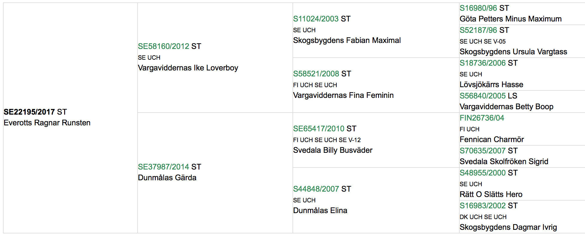585x234 pixels.
Task: Select the dog name Everotts Ragnar Runsten
Action: [47, 123]
